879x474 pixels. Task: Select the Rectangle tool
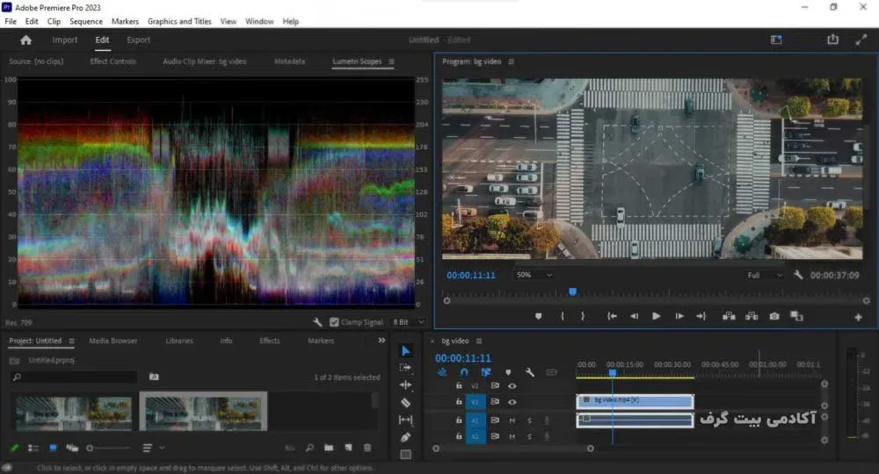405,454
